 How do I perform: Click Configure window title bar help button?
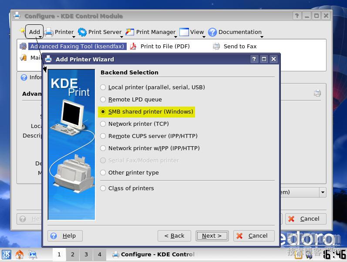click(x=297, y=16)
